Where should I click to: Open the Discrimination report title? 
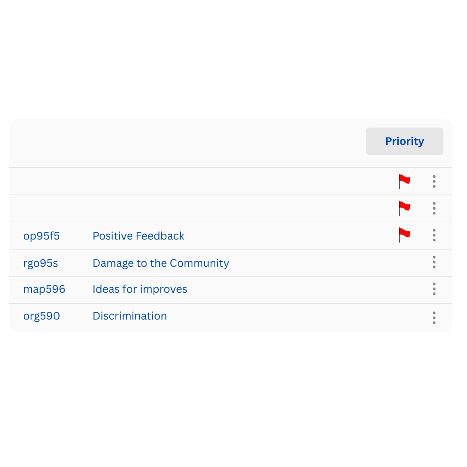tap(130, 316)
